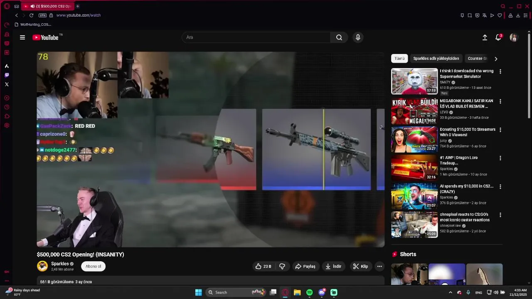Click the VPN badge in address bar
Screen dimensions: 532x299
point(42,15)
